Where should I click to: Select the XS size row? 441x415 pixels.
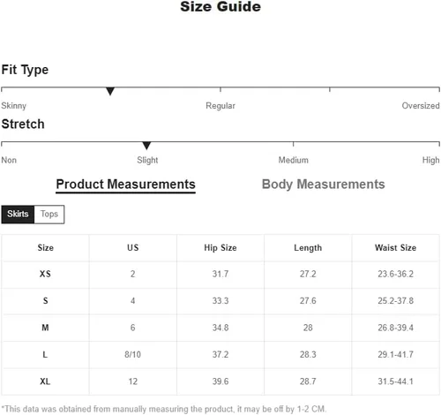[220, 275]
